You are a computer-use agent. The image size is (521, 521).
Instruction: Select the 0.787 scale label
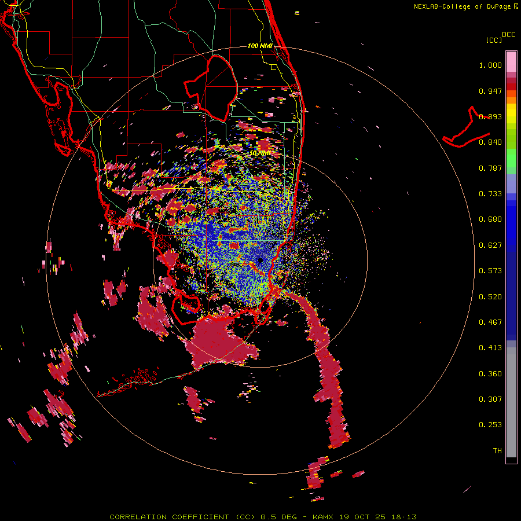490,168
